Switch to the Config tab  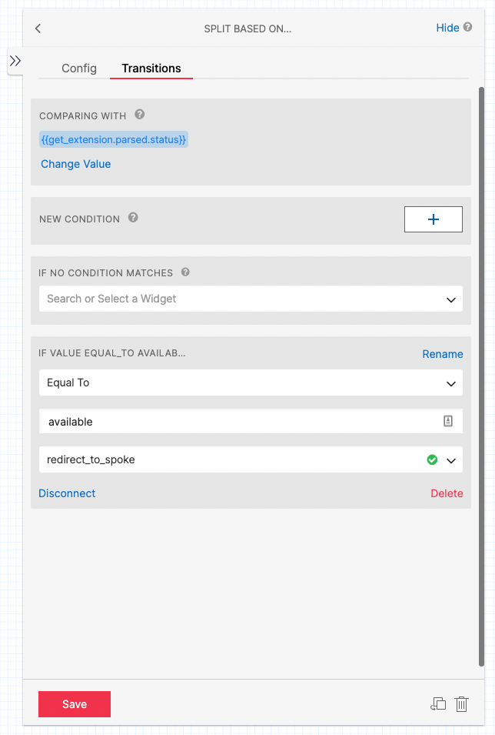click(79, 68)
